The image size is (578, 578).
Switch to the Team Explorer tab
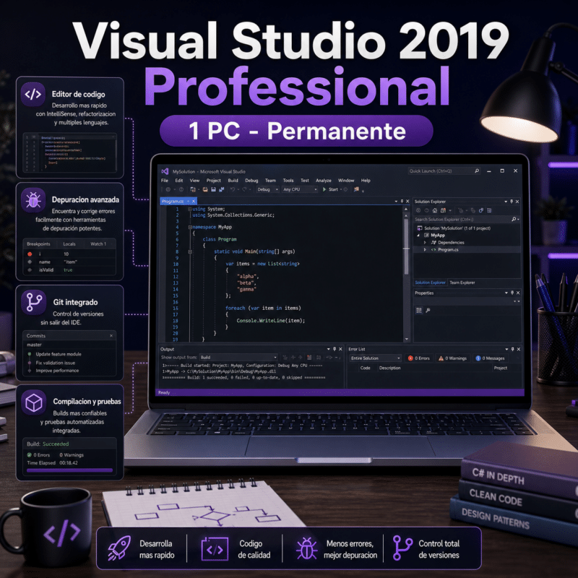click(x=462, y=282)
